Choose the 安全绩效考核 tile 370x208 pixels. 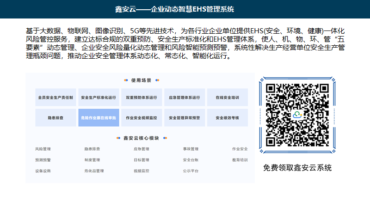(227, 118)
